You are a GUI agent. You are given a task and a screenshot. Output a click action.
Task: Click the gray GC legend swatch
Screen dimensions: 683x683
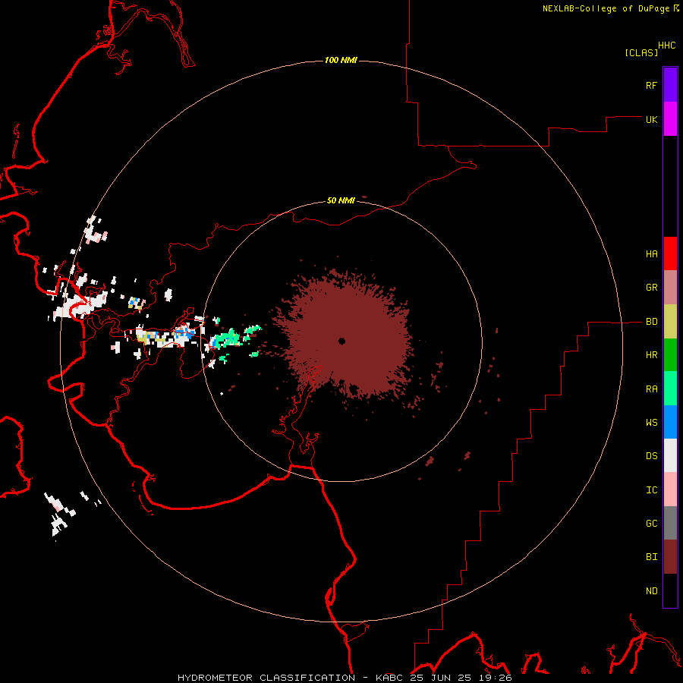(x=670, y=523)
